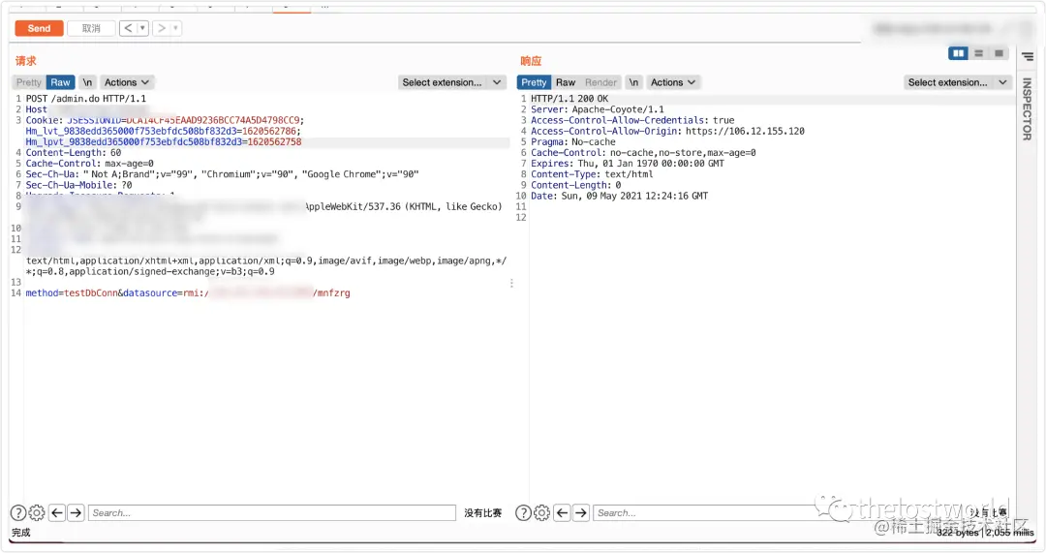1046x553 pixels.
Task: Open history dropdown next to back arrow
Action: click(142, 28)
